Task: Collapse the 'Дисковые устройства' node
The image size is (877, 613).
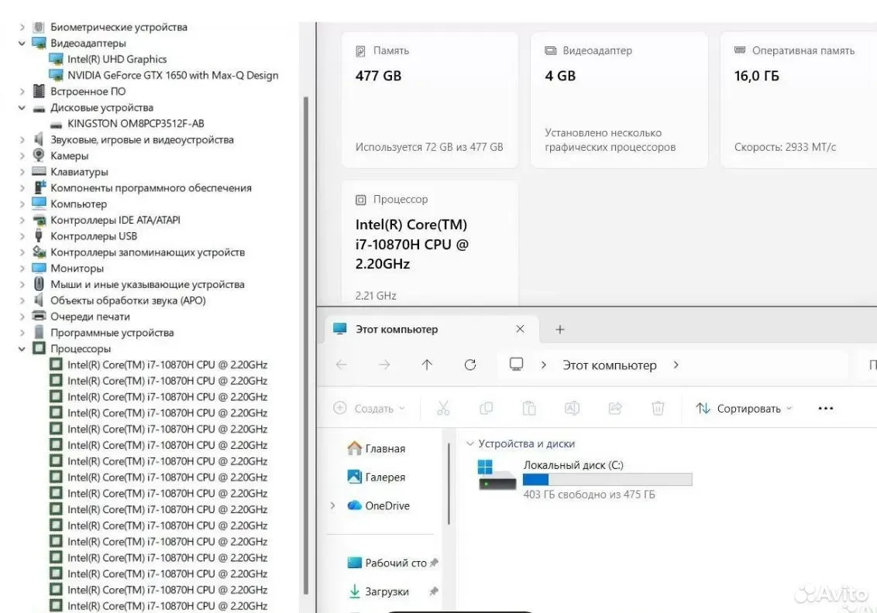Action: click(x=22, y=108)
